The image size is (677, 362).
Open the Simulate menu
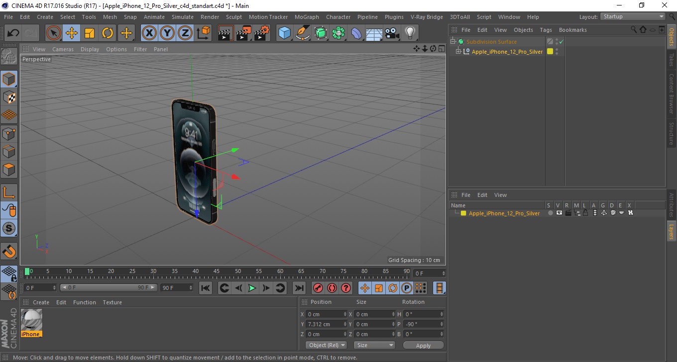pyautogui.click(x=183, y=17)
